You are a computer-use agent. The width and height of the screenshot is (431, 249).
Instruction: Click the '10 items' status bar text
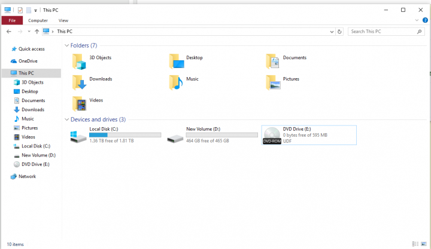click(x=15, y=244)
